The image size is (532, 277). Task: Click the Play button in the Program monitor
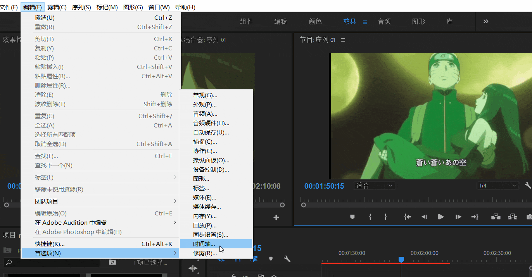click(x=440, y=217)
